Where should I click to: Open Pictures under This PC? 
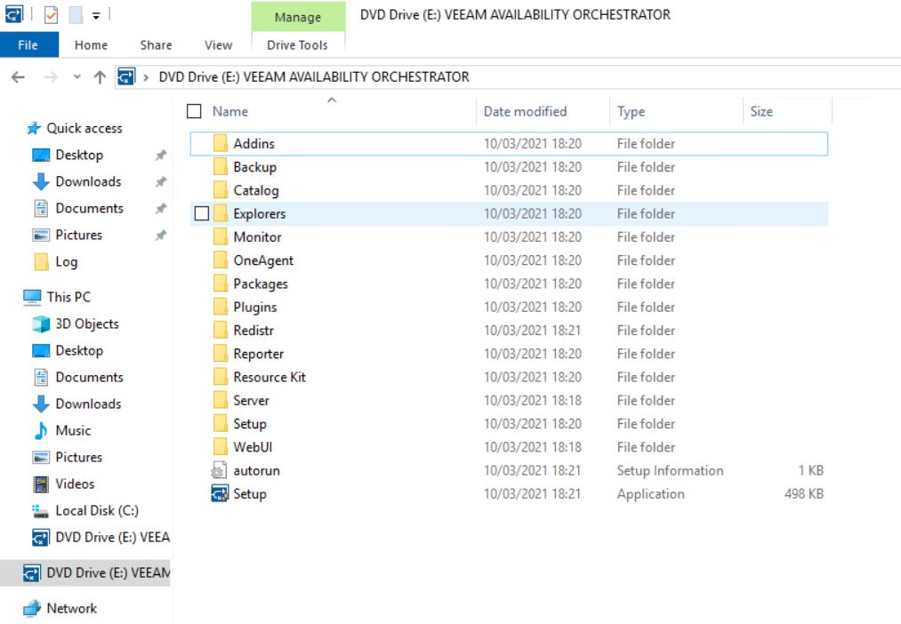(79, 458)
